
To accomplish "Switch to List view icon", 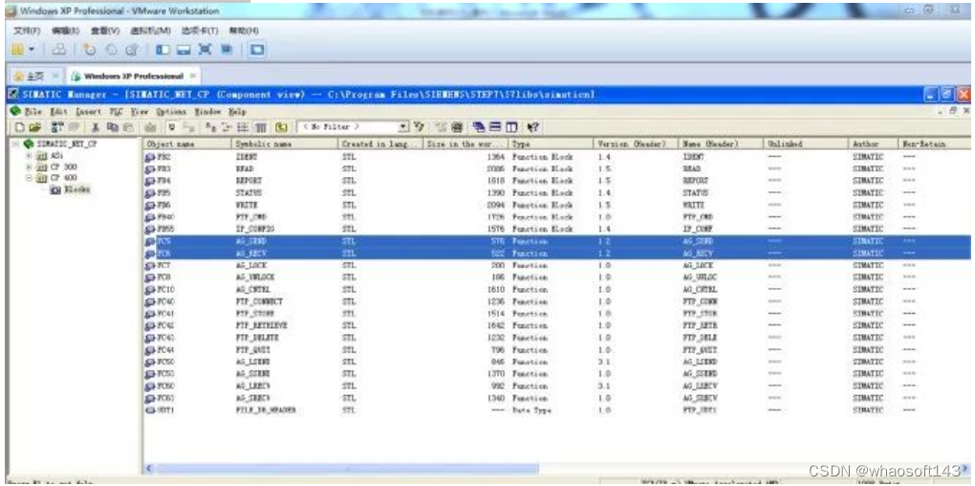I will pyautogui.click(x=241, y=127).
